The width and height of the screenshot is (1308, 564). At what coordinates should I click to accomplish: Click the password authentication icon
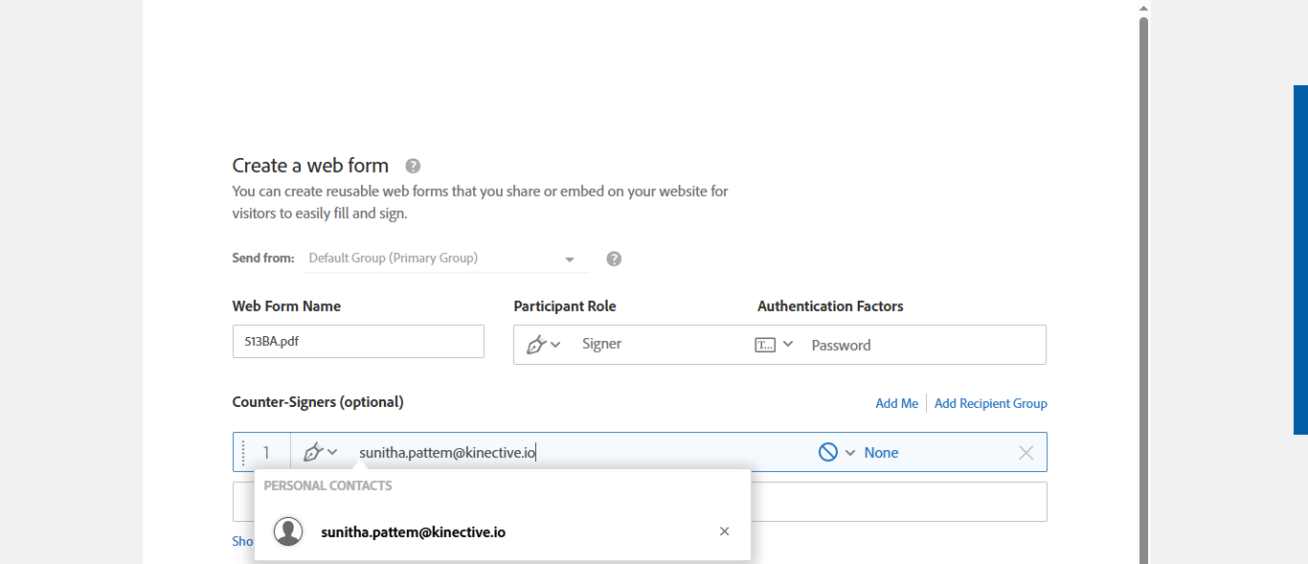tap(765, 345)
